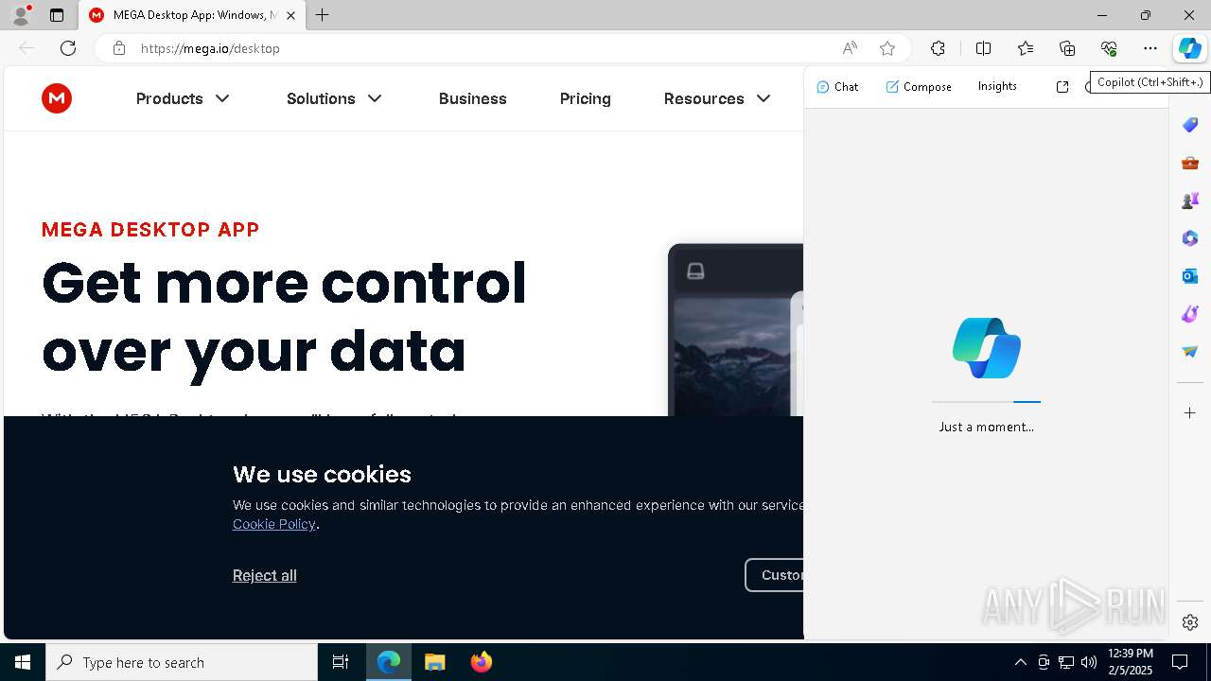1211x681 pixels.
Task: Open the Extensions puzzle icon
Action: (x=938, y=48)
